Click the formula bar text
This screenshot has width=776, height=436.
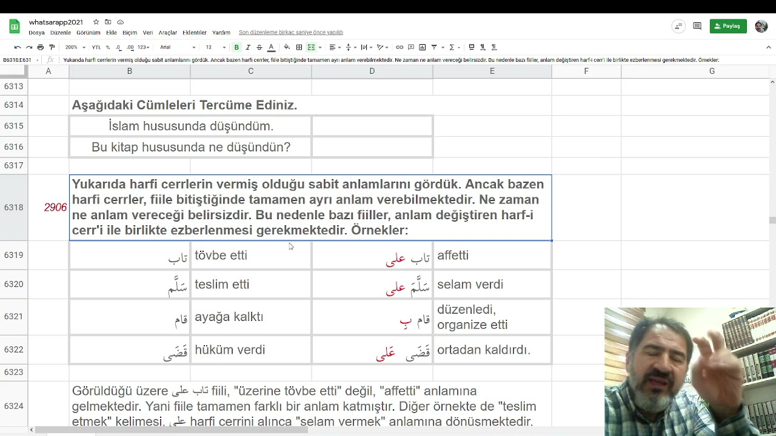(391, 60)
